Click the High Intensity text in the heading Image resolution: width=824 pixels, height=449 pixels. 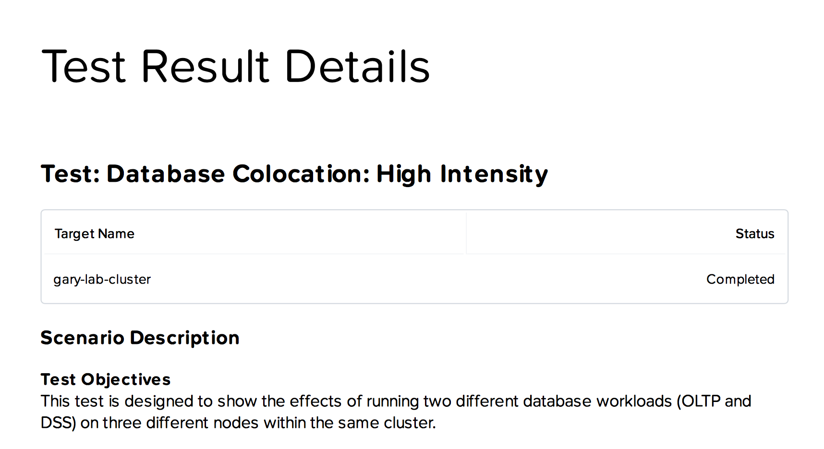(462, 174)
